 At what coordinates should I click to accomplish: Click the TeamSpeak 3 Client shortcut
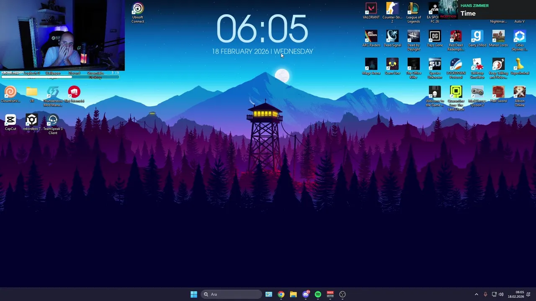point(53,125)
